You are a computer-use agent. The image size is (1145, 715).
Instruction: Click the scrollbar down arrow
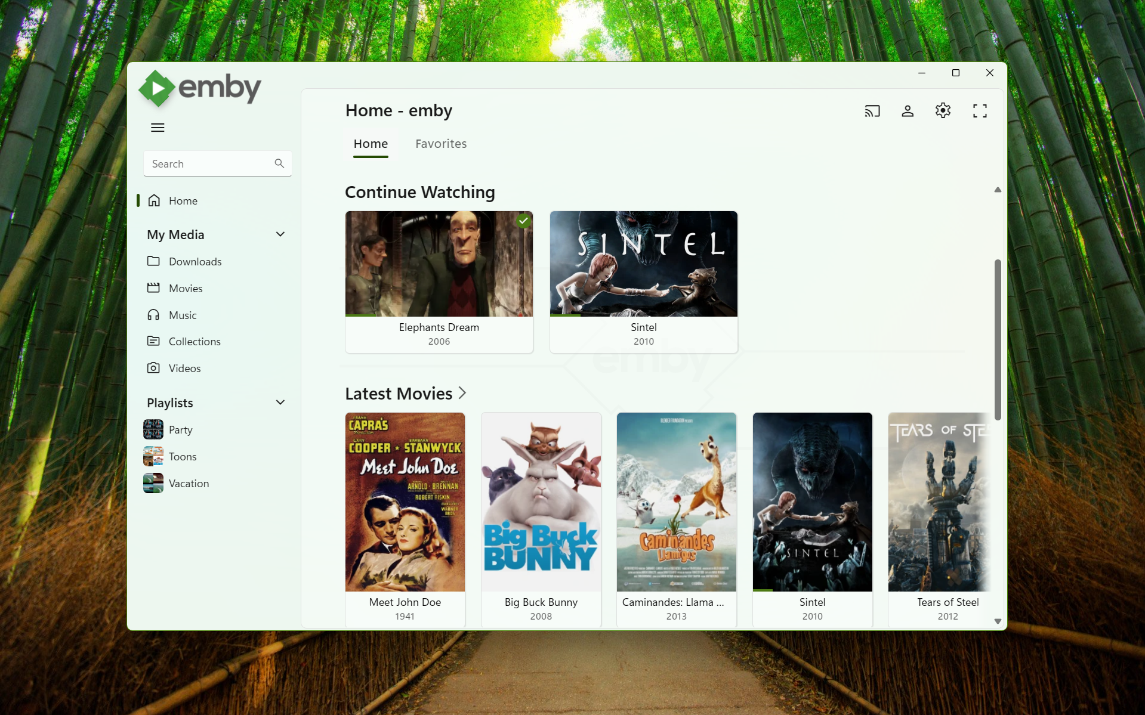[x=998, y=621]
